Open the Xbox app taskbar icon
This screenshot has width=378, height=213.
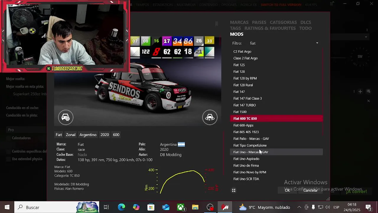(x=180, y=207)
